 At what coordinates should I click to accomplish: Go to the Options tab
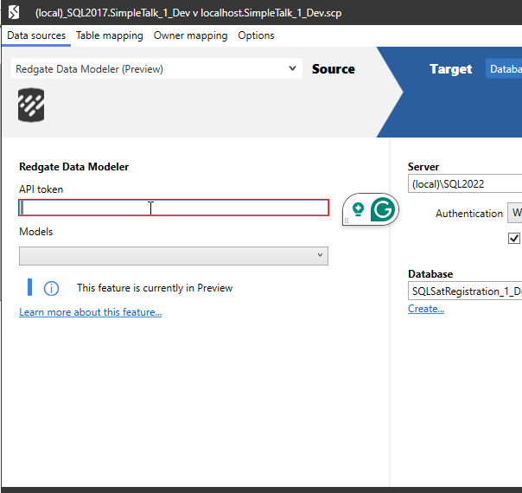point(256,35)
